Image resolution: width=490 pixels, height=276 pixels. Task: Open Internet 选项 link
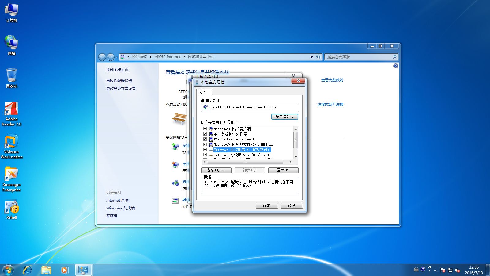pyautogui.click(x=117, y=200)
